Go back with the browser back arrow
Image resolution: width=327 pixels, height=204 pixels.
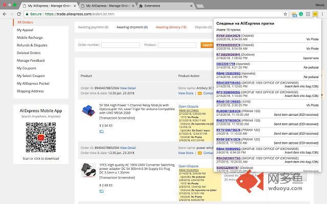coord(5,14)
